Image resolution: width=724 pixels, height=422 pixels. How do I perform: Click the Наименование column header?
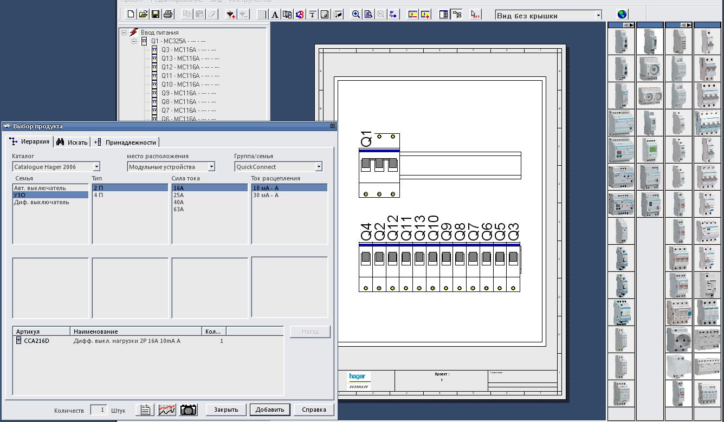[136, 331]
